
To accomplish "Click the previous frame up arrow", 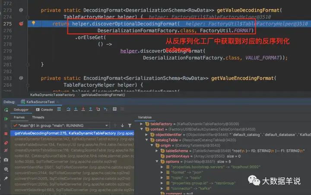I will tap(115, 126).
